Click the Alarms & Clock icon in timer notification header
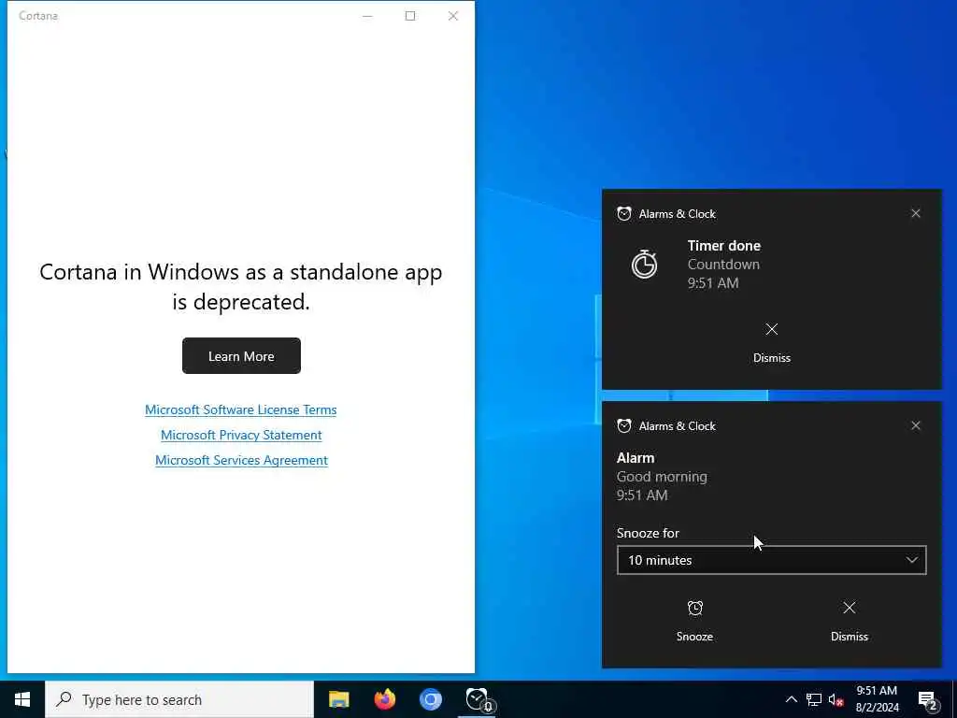This screenshot has width=957, height=718. 623,214
